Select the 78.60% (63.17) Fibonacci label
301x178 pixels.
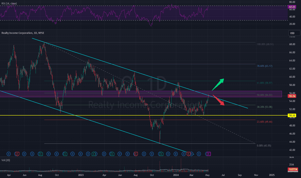point(265,66)
